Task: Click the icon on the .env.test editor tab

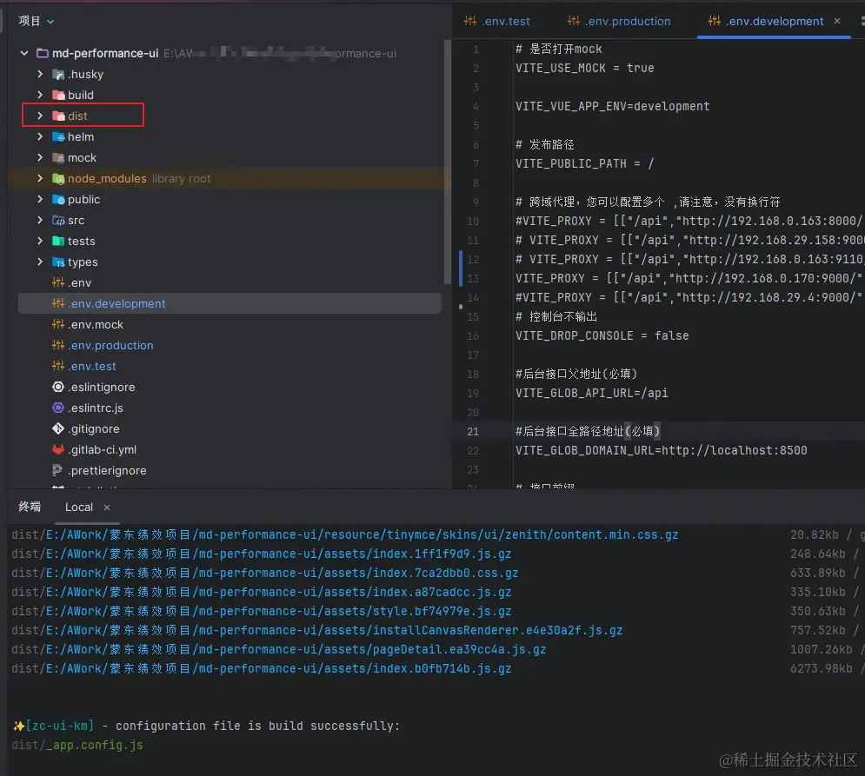Action: coord(470,21)
